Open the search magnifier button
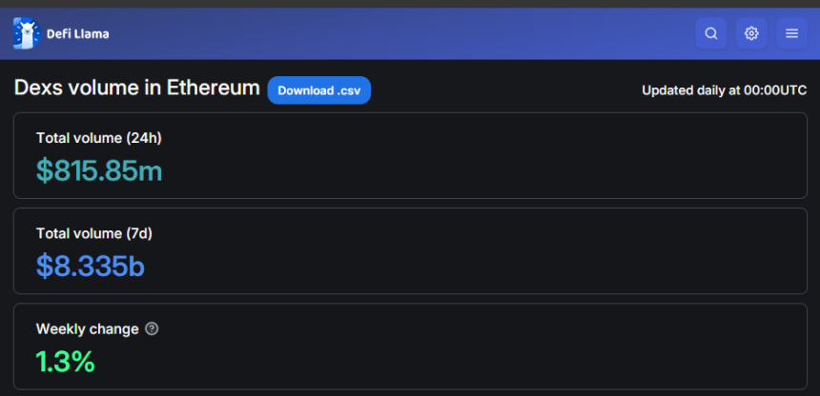This screenshot has height=396, width=820. pos(711,33)
